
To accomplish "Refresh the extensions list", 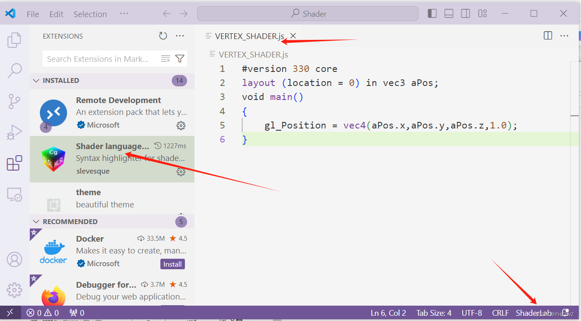I will click(163, 36).
